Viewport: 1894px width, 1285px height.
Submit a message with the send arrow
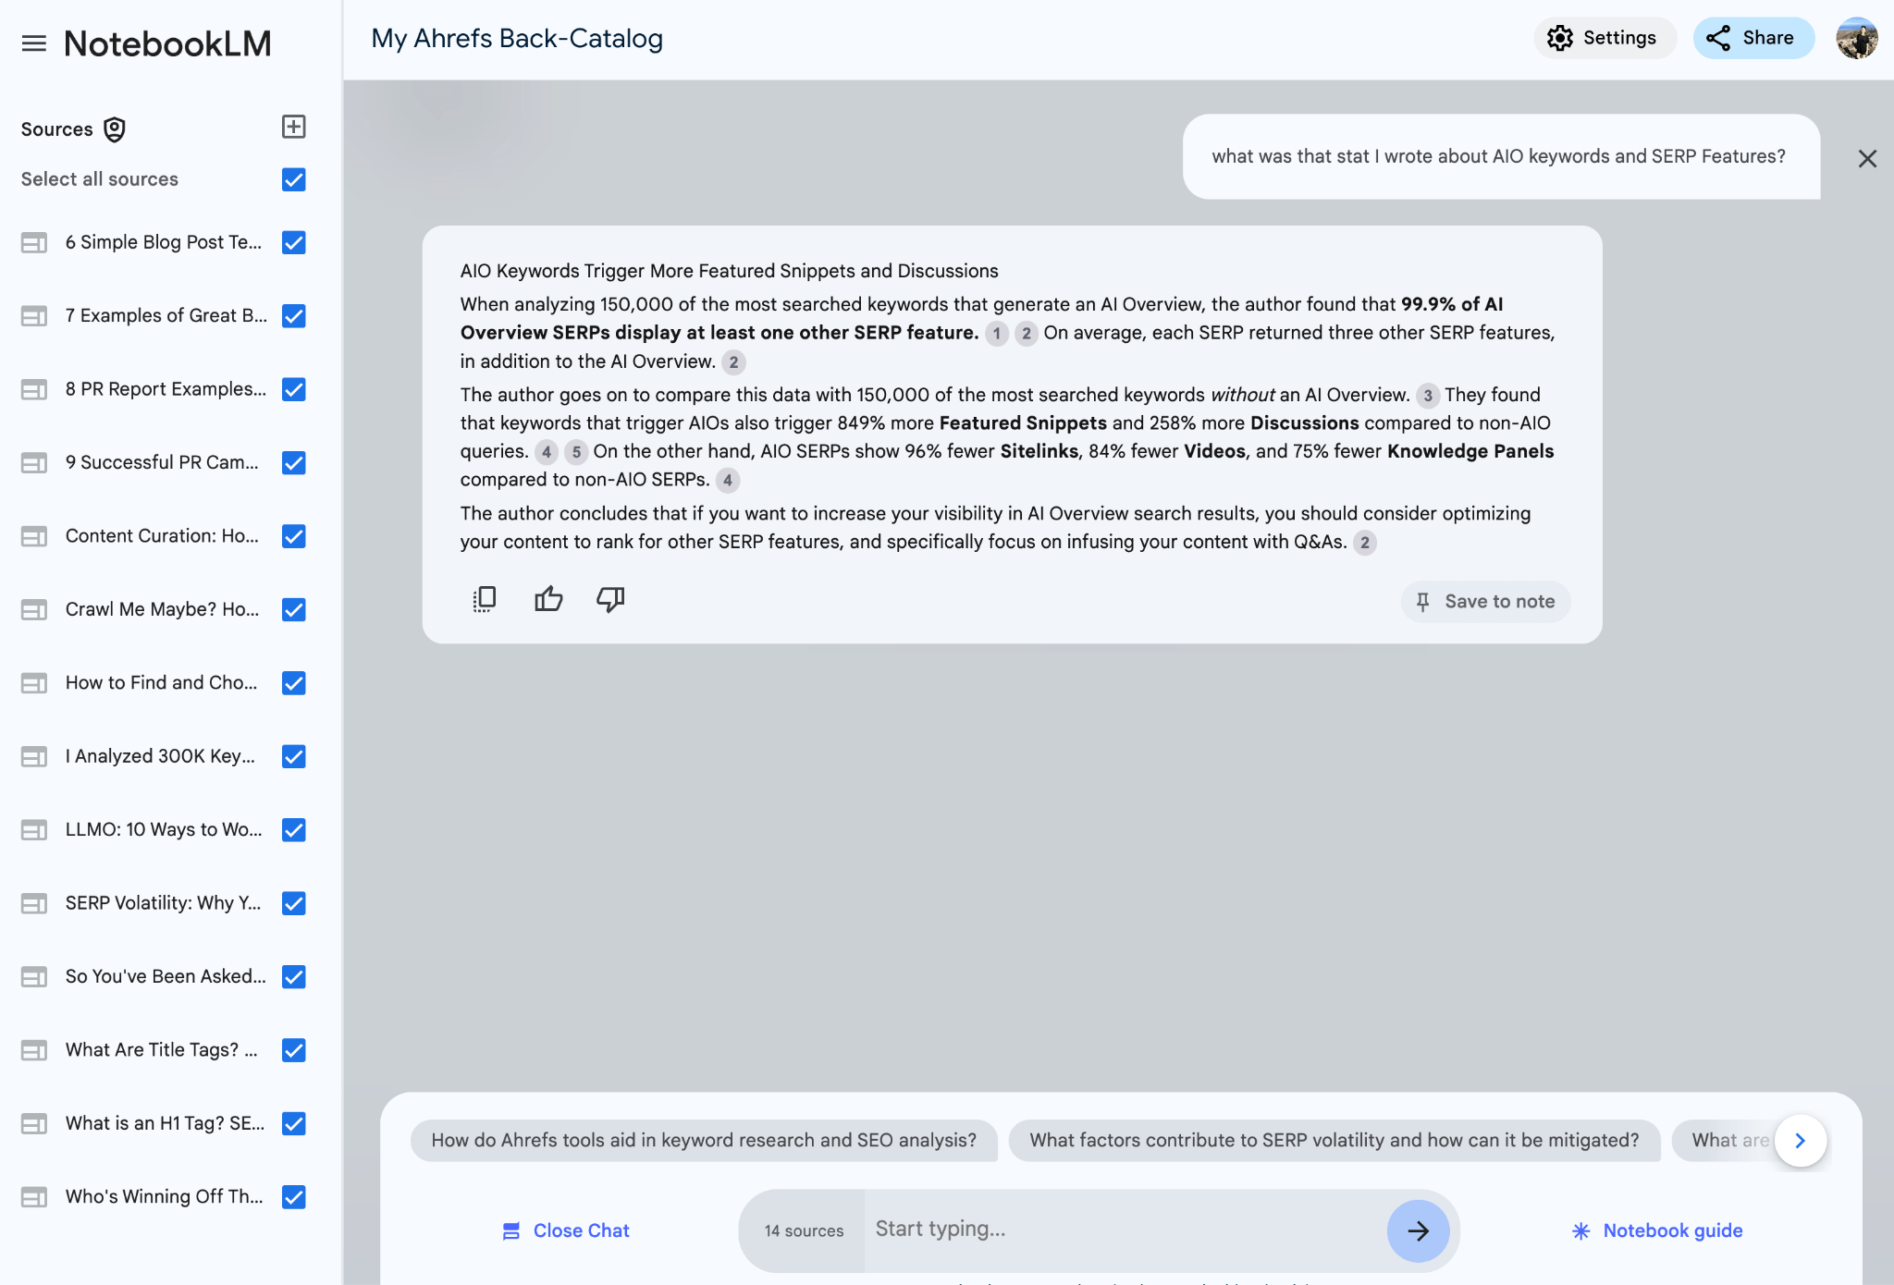[1417, 1230]
